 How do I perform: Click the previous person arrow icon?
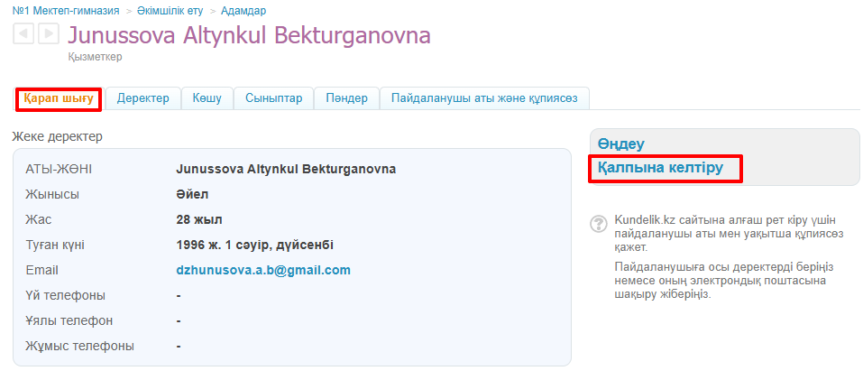pos(23,34)
